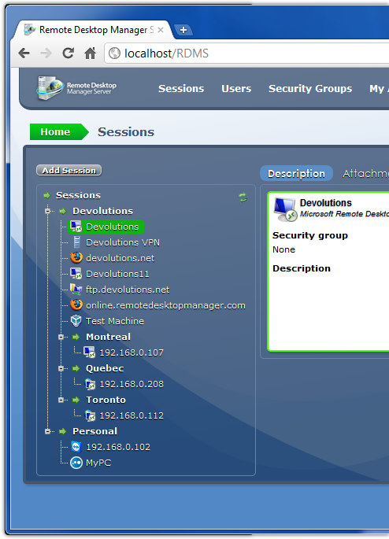
Task: Go to browser home page icon
Action: click(90, 53)
